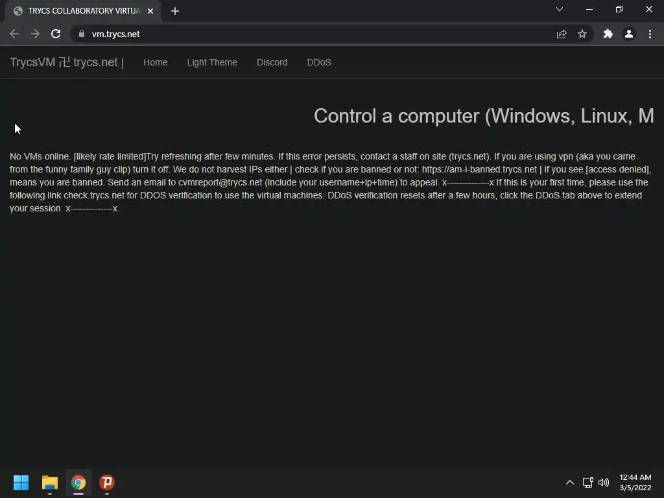664x498 pixels.
Task: Open the clock showing 12:44 AM
Action: click(x=635, y=482)
